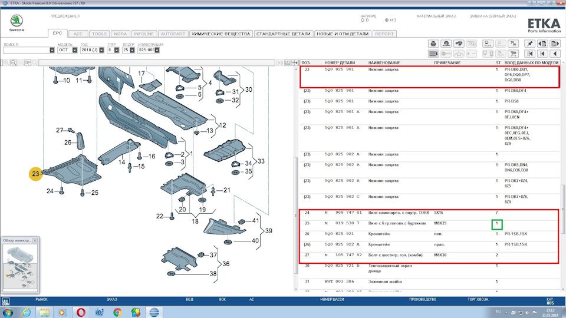Open the МОДЕЛЬ dropdown showing OCT

coord(75,50)
